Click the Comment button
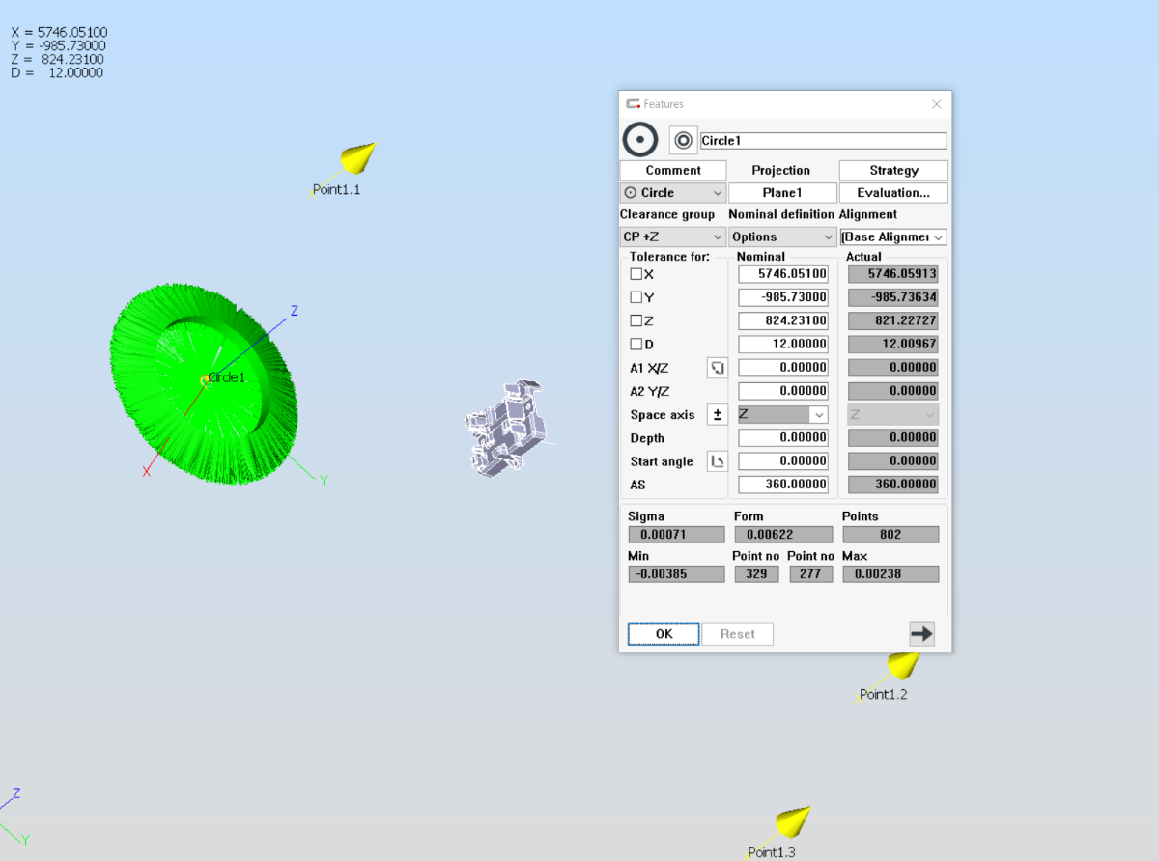The height and width of the screenshot is (861, 1159). click(x=673, y=170)
